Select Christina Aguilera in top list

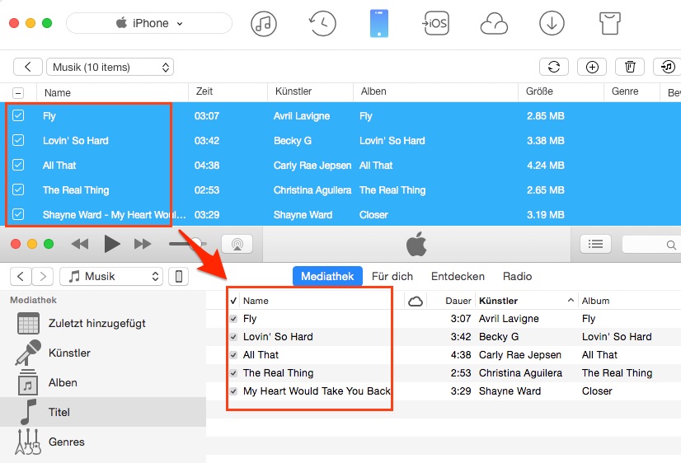[x=312, y=190]
